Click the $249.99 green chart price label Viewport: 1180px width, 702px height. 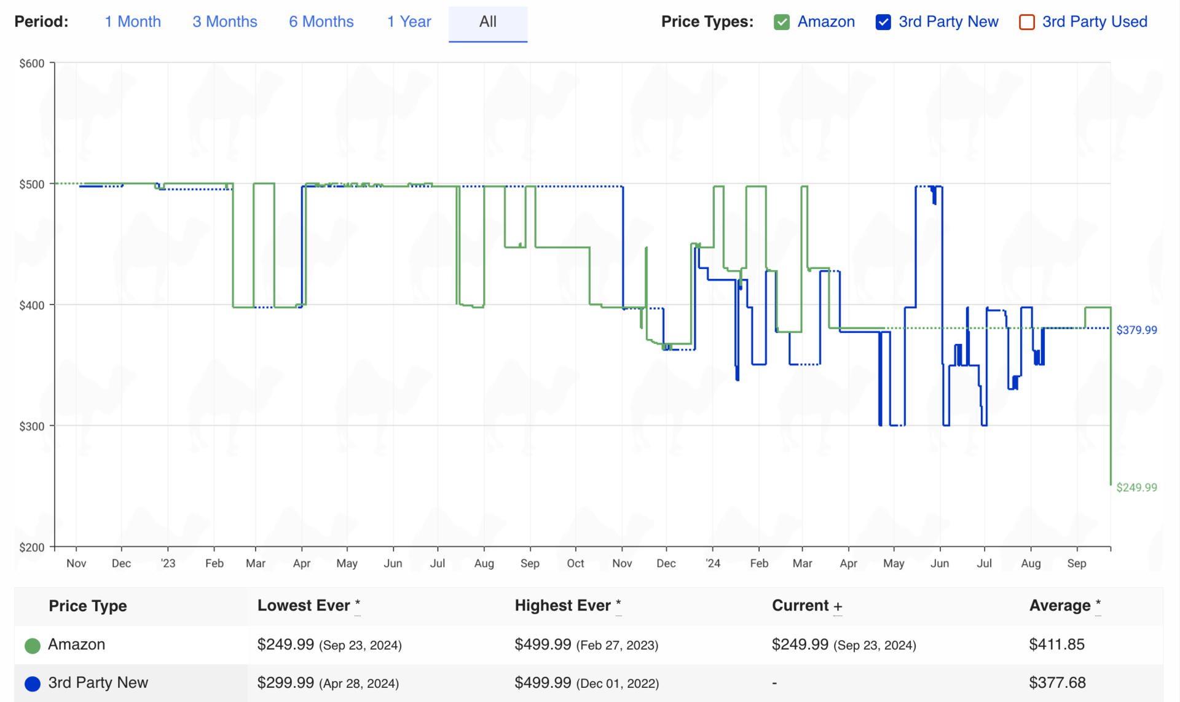1136,488
